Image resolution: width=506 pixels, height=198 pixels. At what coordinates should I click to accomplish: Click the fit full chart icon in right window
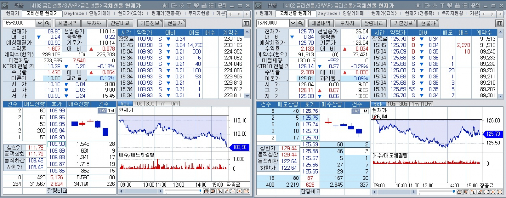[x=499, y=191]
